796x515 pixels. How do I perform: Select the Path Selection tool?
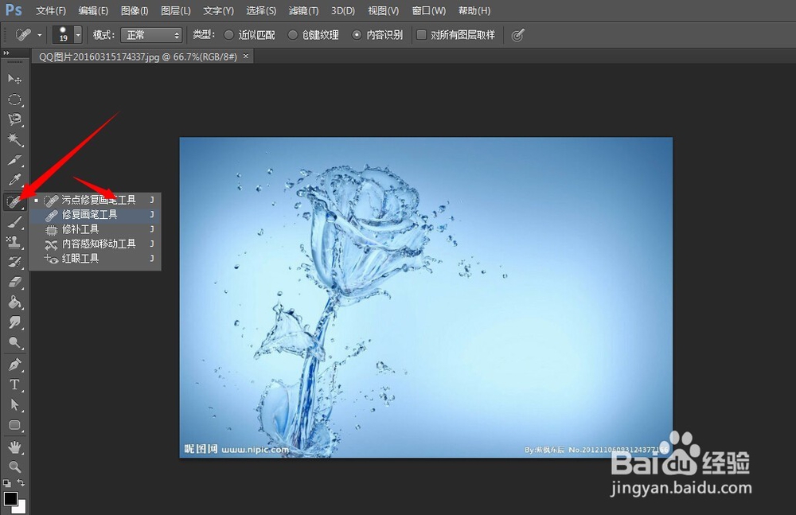14,405
